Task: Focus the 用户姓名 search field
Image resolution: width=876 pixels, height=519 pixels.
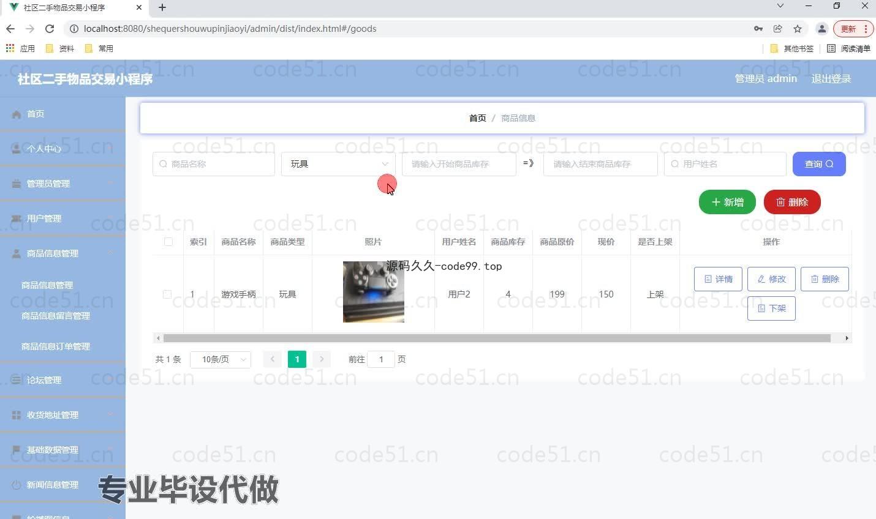Action: click(x=725, y=164)
